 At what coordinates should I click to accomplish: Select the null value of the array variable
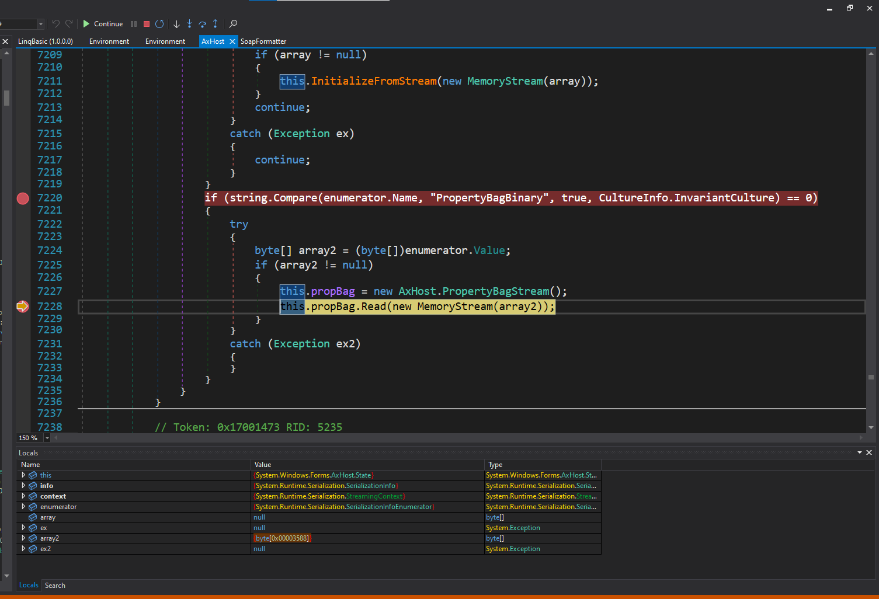click(x=259, y=517)
